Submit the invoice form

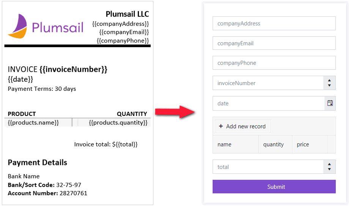tap(274, 187)
